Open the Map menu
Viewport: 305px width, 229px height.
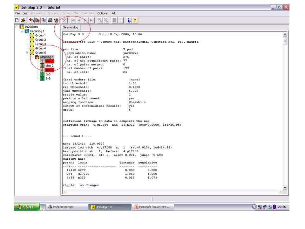[x=76, y=13]
